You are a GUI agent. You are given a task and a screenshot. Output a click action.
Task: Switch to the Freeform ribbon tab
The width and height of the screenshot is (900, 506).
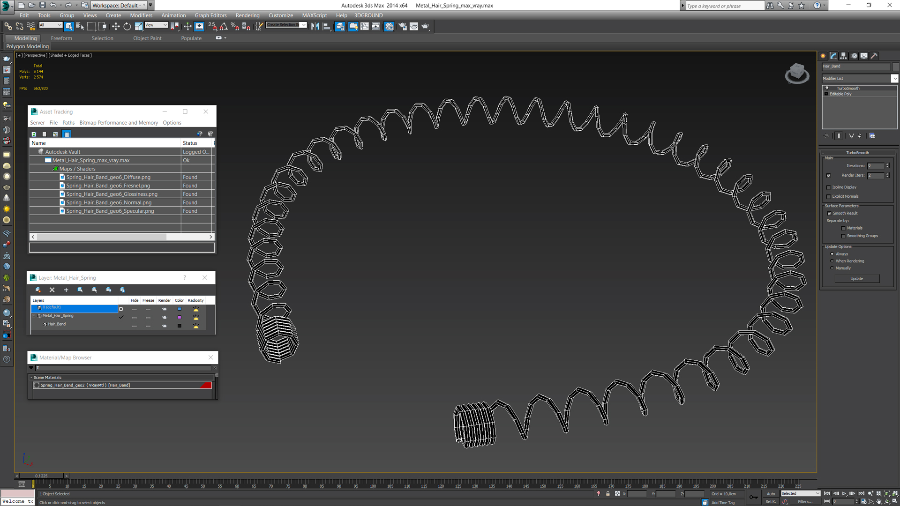click(61, 38)
